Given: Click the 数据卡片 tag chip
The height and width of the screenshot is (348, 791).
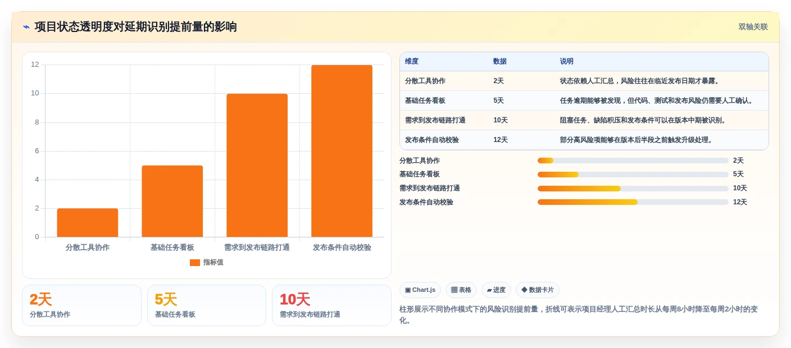Looking at the screenshot, I should point(538,290).
